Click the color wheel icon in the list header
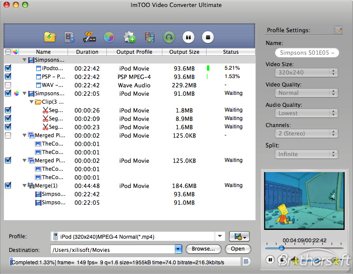Viewport: 353px width, 274px height. 15,52
